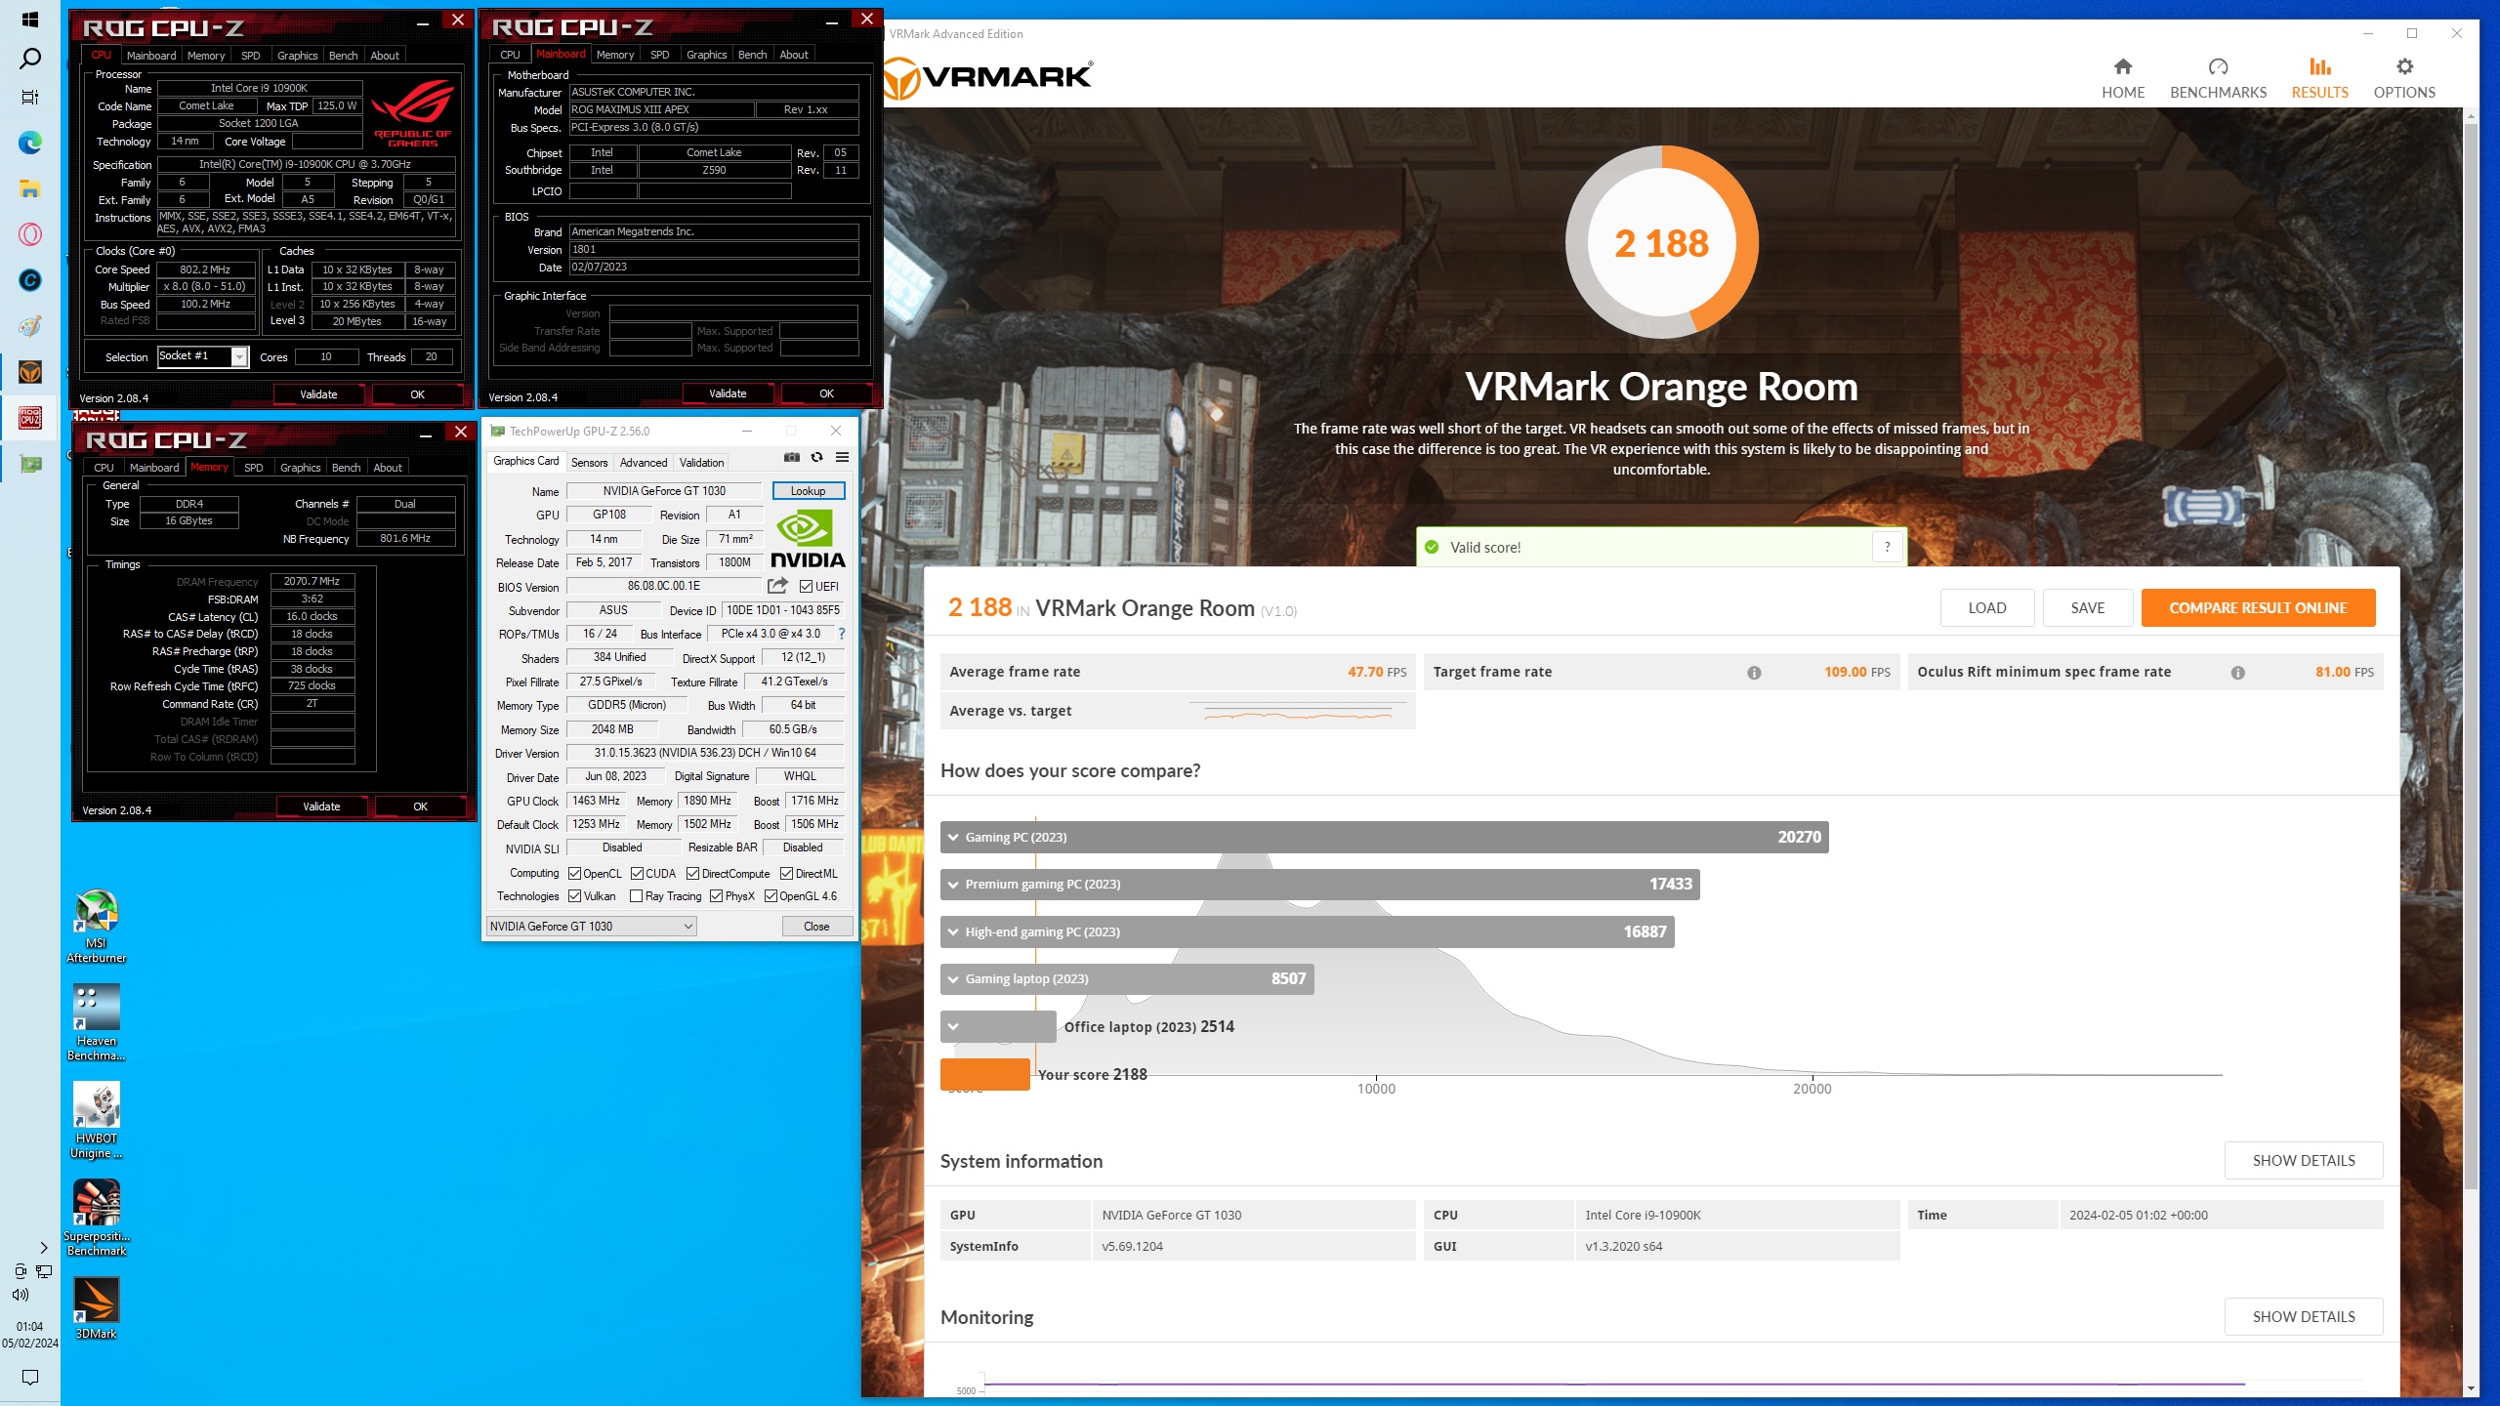Click the volume icon in system tray
2500x1406 pixels.
tap(21, 1295)
